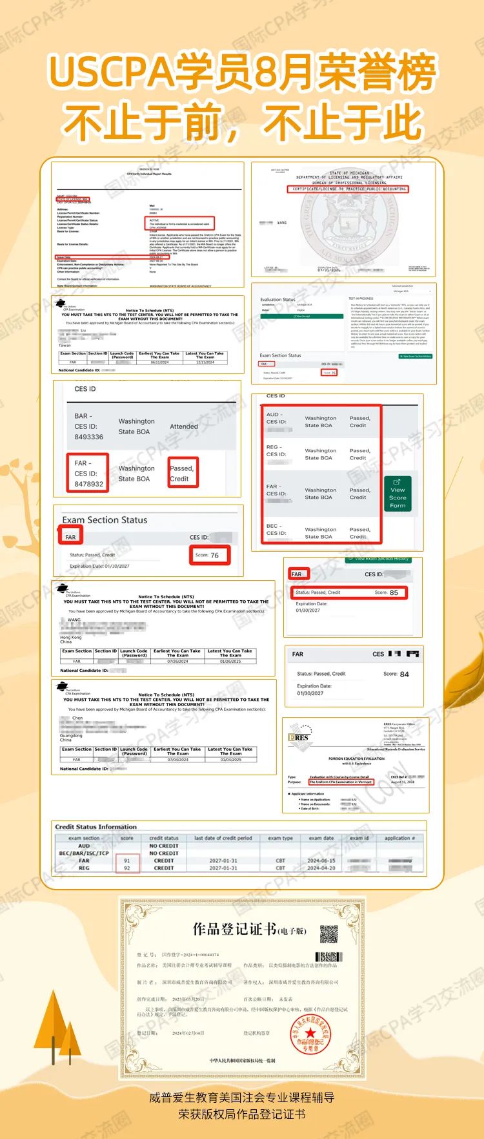Click the Credit Status Information heading

point(96,827)
